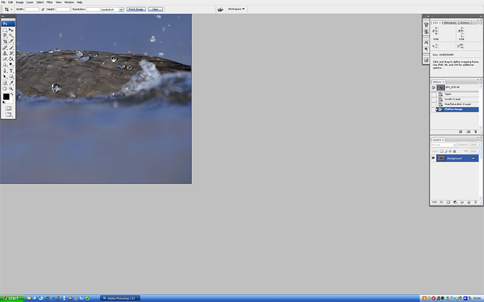Open the Window menu

pos(69,2)
